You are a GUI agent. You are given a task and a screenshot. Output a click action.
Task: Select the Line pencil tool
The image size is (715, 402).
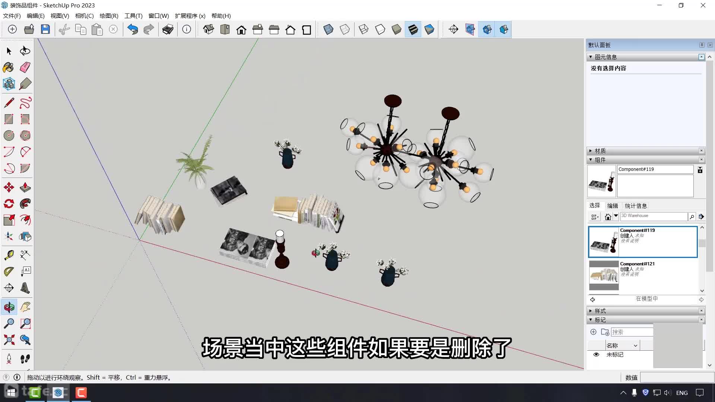[x=9, y=102]
